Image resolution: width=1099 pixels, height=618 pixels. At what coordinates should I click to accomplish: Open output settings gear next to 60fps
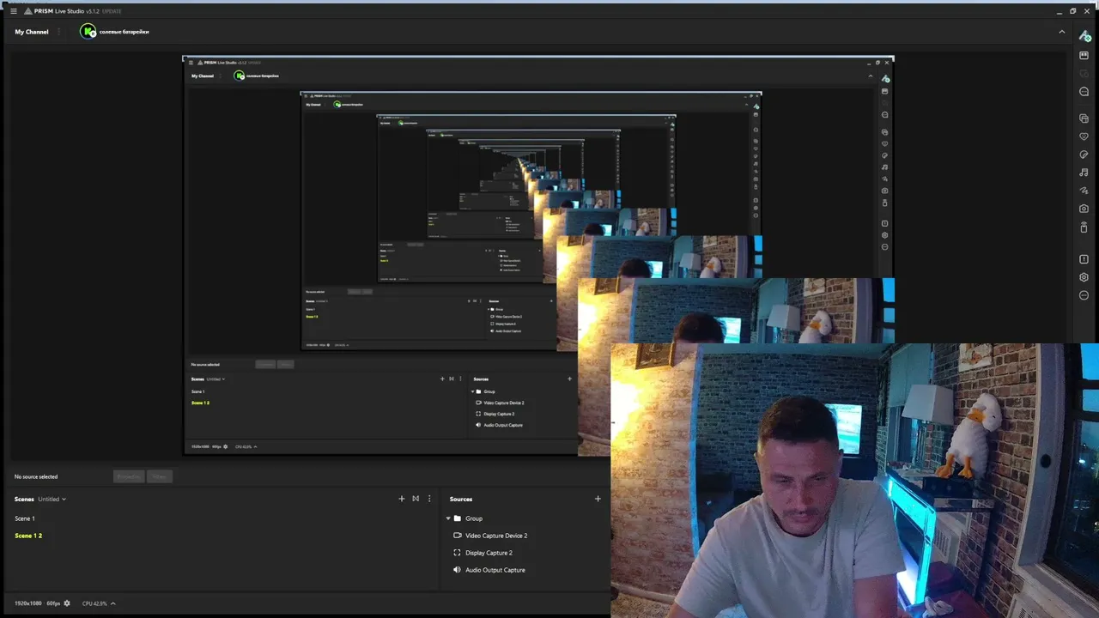[x=67, y=603]
